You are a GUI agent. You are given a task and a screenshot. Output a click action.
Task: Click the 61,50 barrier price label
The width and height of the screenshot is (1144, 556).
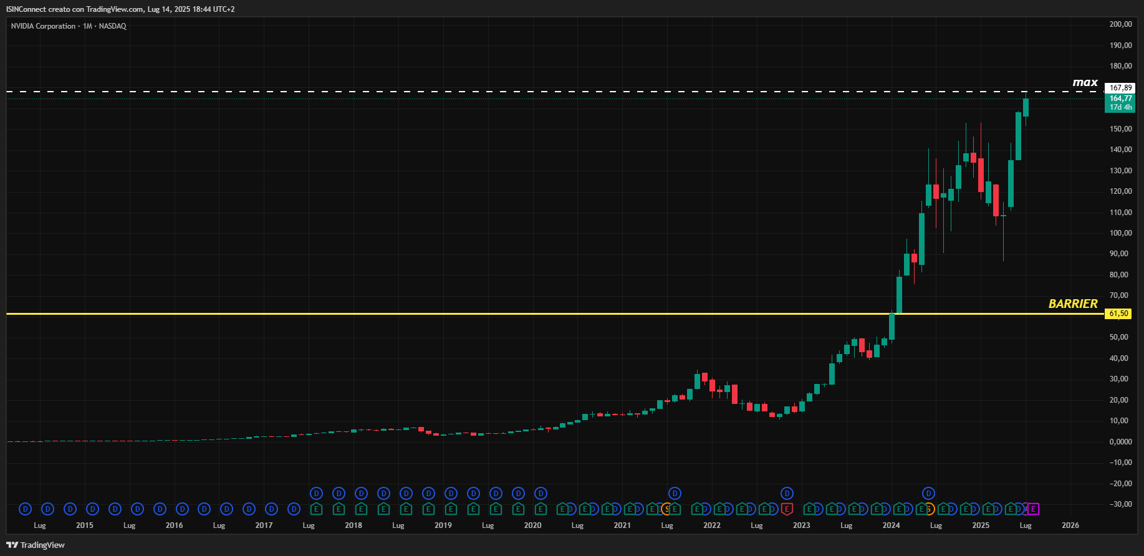coord(1118,314)
